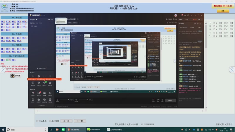Collapse the stream preview left-side arrow
Viewport: 235px width, 132px height.
[57, 61]
